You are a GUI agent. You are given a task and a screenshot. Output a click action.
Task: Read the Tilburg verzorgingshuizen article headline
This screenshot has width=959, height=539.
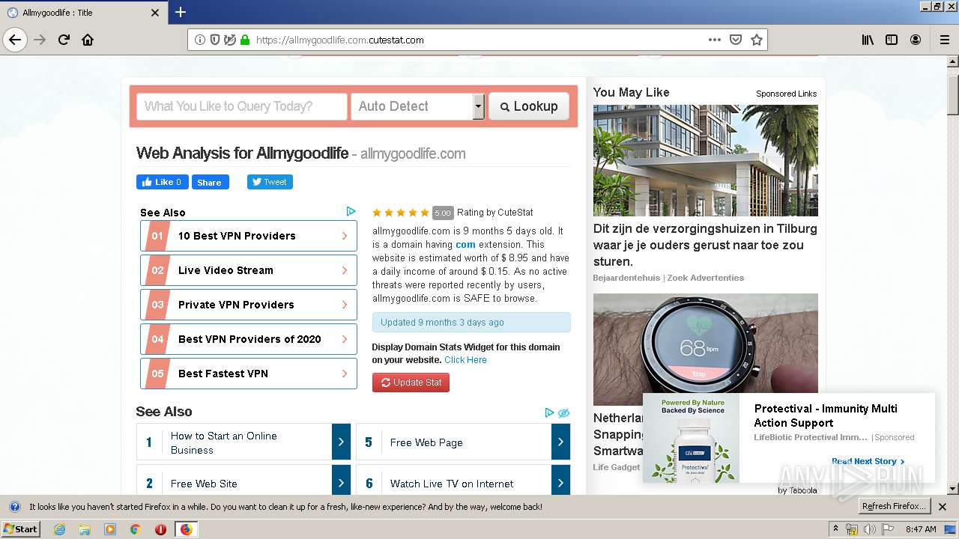[x=705, y=245]
